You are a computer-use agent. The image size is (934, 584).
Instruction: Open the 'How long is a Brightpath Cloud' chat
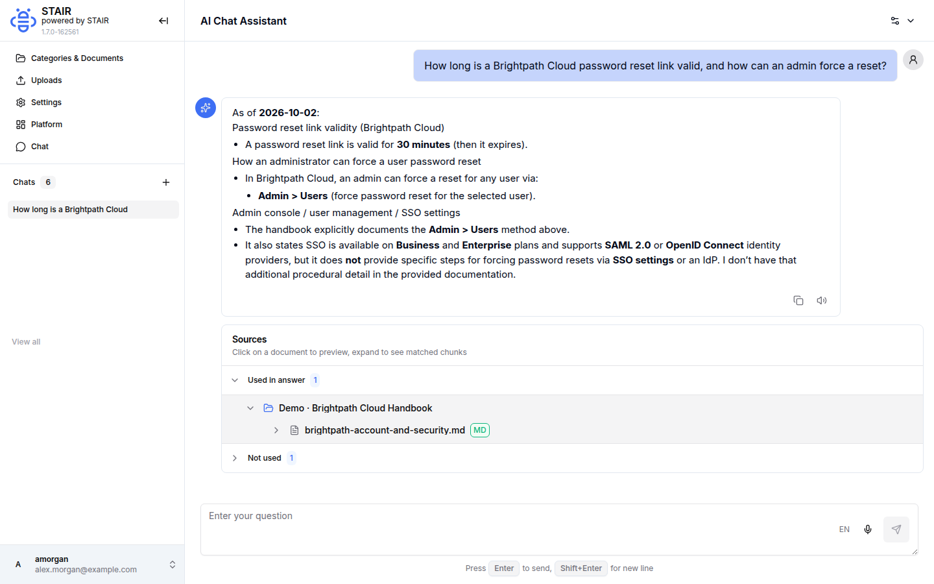pyautogui.click(x=93, y=210)
